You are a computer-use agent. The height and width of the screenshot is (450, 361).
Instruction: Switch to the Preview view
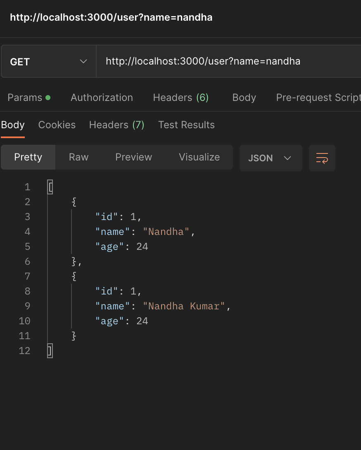click(x=133, y=157)
